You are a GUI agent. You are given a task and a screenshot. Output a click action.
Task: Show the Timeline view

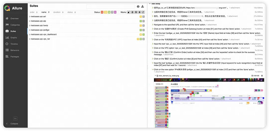tap(14, 44)
